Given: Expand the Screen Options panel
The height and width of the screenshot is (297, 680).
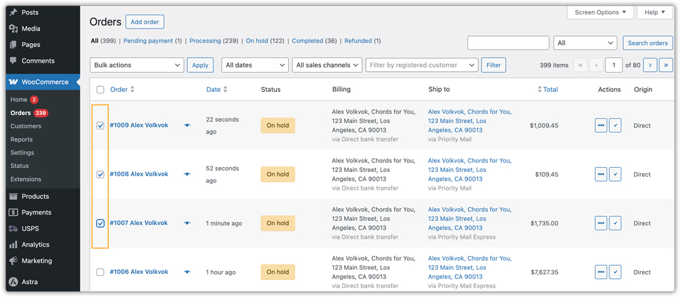Looking at the screenshot, I should tap(600, 12).
